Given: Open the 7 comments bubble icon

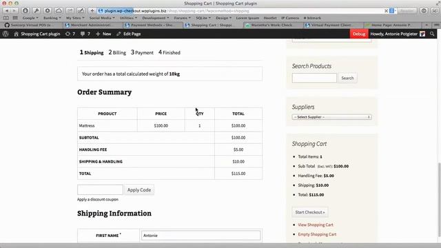Looking at the screenshot, I should click(85, 34).
